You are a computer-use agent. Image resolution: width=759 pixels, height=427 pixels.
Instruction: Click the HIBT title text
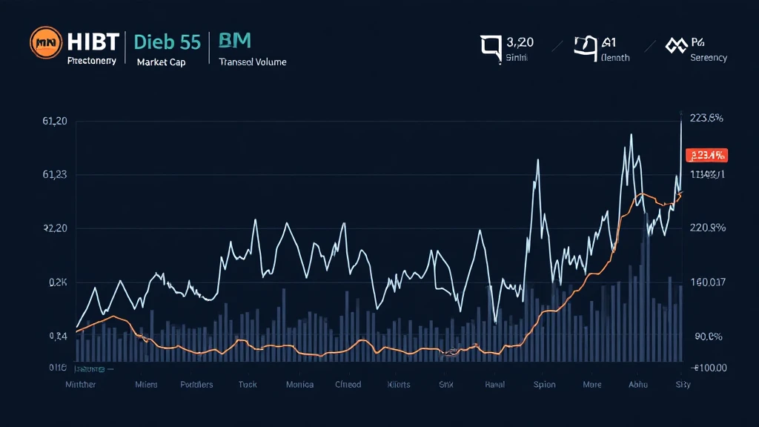pyautogui.click(x=93, y=41)
